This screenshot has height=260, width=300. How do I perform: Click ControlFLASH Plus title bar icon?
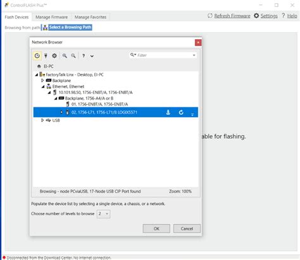[x=7, y=5]
